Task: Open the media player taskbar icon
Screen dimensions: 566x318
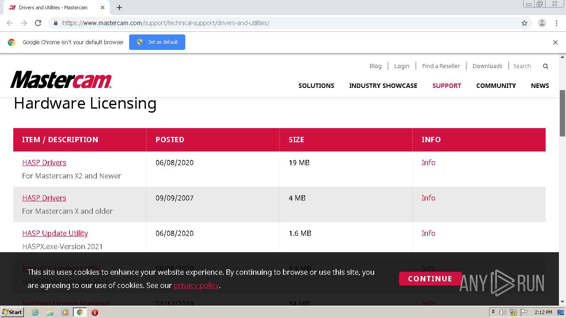Action: tap(65, 312)
